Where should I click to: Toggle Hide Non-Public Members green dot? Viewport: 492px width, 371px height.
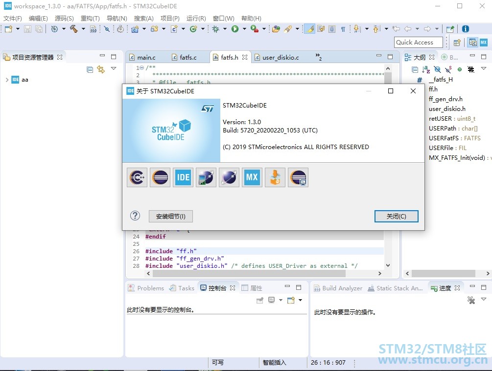pyautogui.click(x=460, y=69)
